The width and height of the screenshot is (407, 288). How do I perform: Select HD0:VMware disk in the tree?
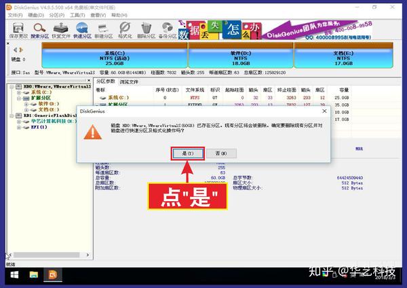coord(57,86)
